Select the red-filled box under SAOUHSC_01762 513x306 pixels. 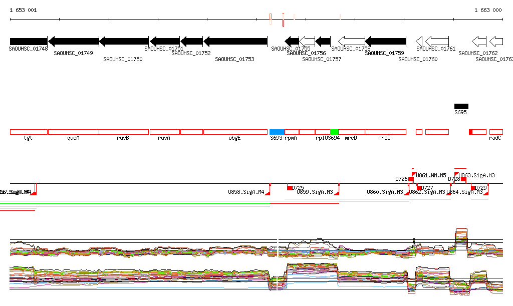pos(471,132)
